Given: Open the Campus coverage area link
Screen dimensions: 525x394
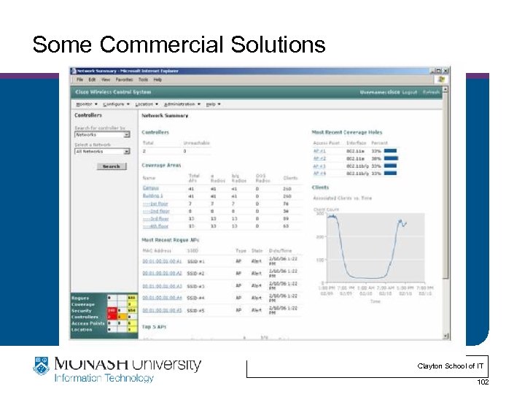Looking at the screenshot, I should [x=151, y=188].
